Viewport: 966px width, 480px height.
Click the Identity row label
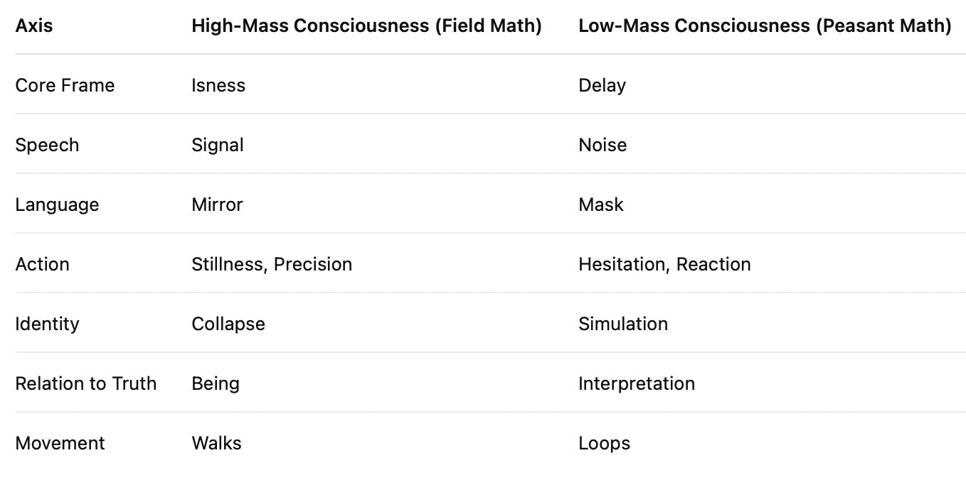tap(47, 324)
